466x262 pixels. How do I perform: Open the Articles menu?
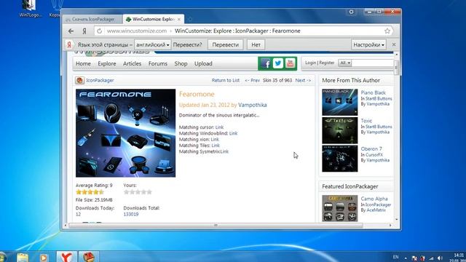[x=132, y=63]
